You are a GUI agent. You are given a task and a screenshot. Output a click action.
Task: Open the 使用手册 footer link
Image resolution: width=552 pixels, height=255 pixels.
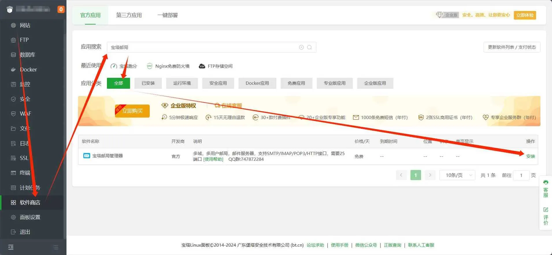tap(340, 245)
